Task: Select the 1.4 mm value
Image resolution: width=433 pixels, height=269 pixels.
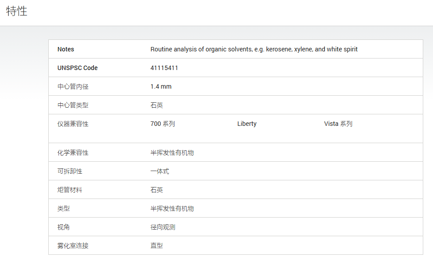Action: coord(161,86)
